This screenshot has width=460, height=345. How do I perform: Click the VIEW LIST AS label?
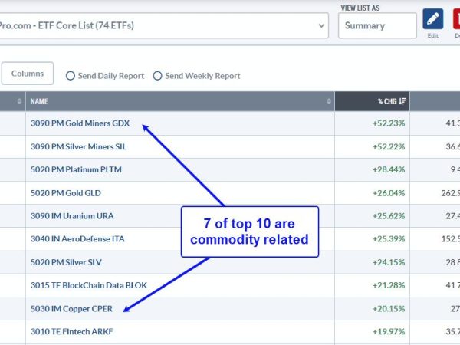[360, 8]
